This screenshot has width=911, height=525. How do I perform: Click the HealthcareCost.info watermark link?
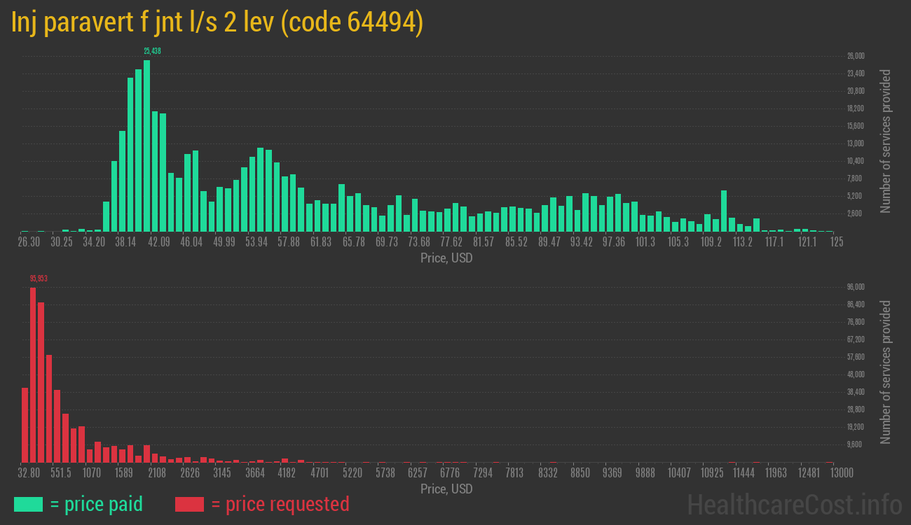(794, 504)
